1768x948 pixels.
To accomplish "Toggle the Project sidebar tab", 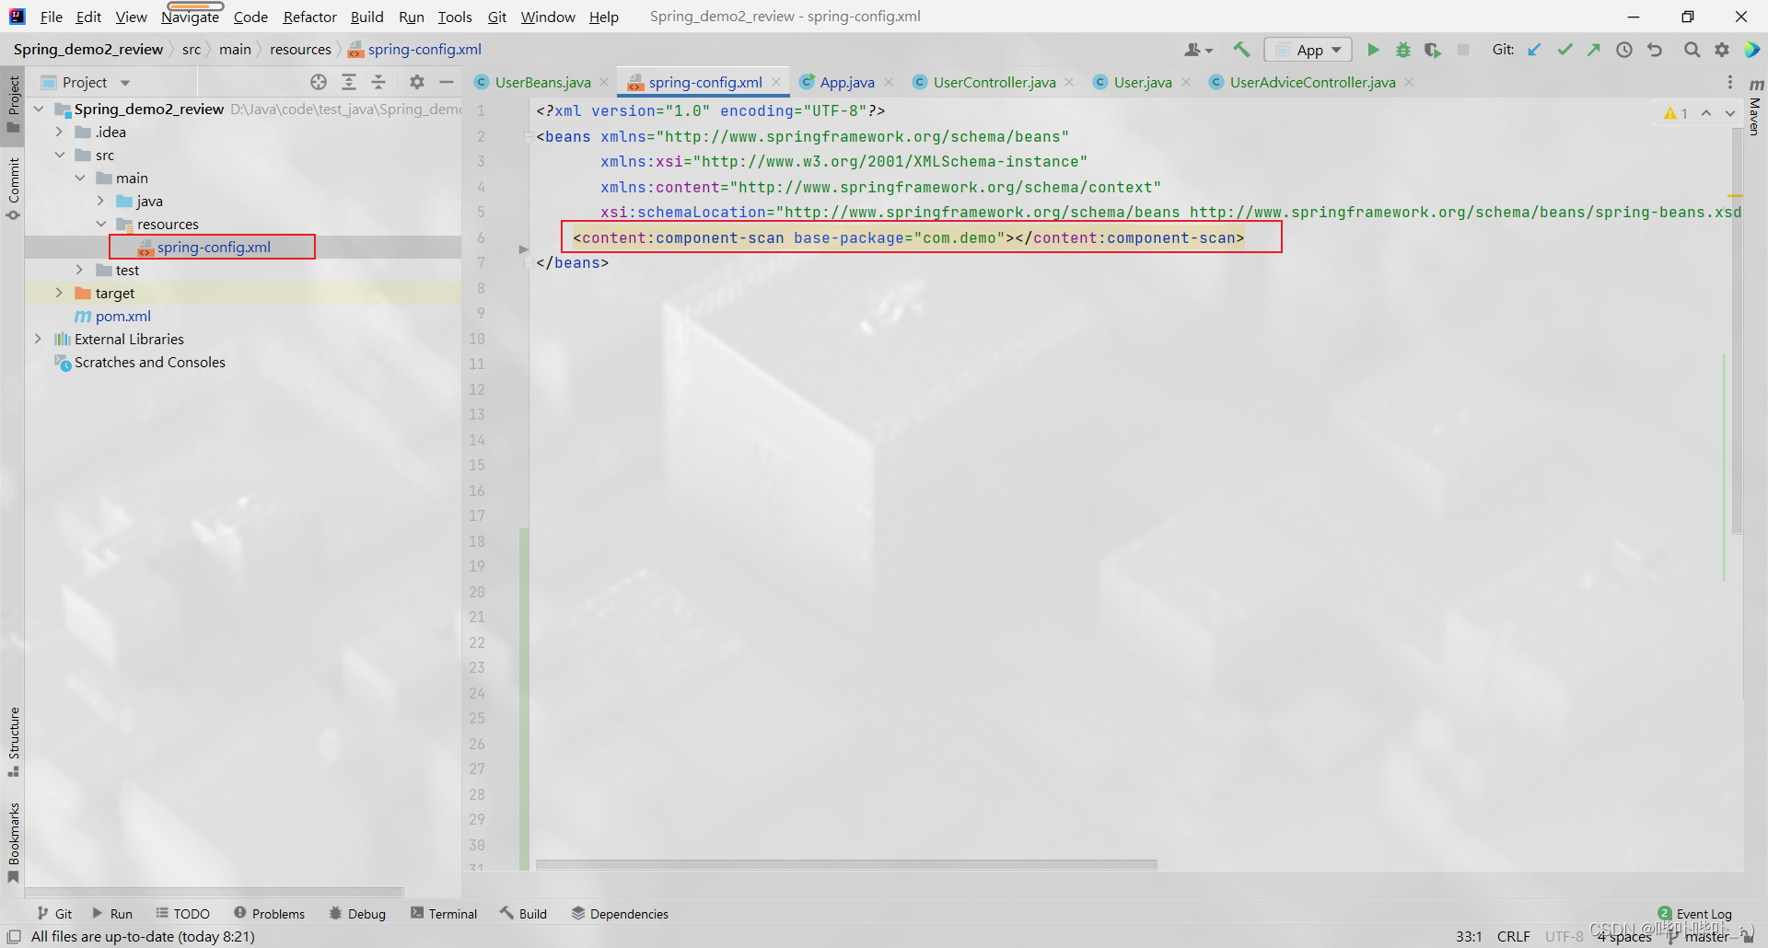I will 13,103.
